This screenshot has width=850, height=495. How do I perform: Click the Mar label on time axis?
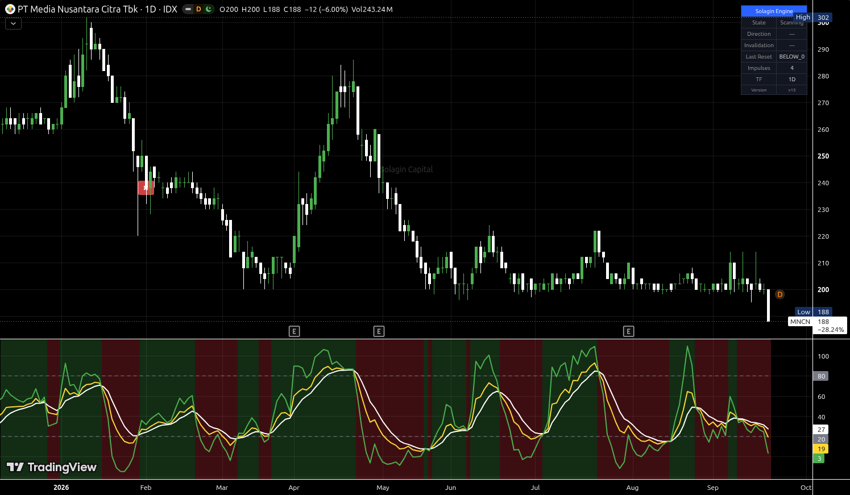tap(222, 488)
